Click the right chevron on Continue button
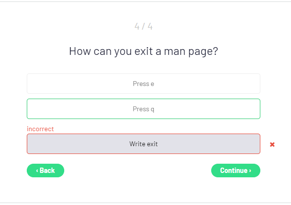The width and height of the screenshot is (291, 205). click(250, 171)
